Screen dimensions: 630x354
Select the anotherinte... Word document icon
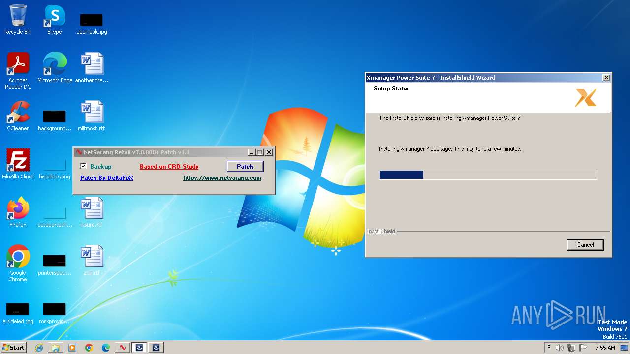click(92, 67)
